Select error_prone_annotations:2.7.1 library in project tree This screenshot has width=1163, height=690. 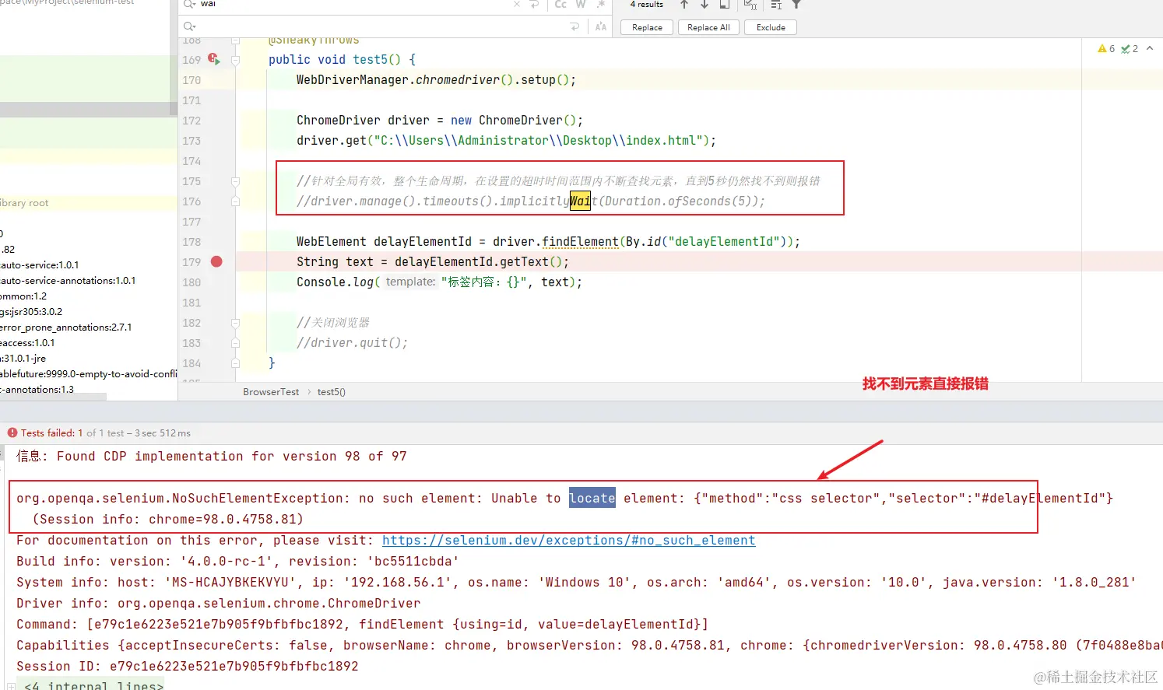tap(66, 327)
